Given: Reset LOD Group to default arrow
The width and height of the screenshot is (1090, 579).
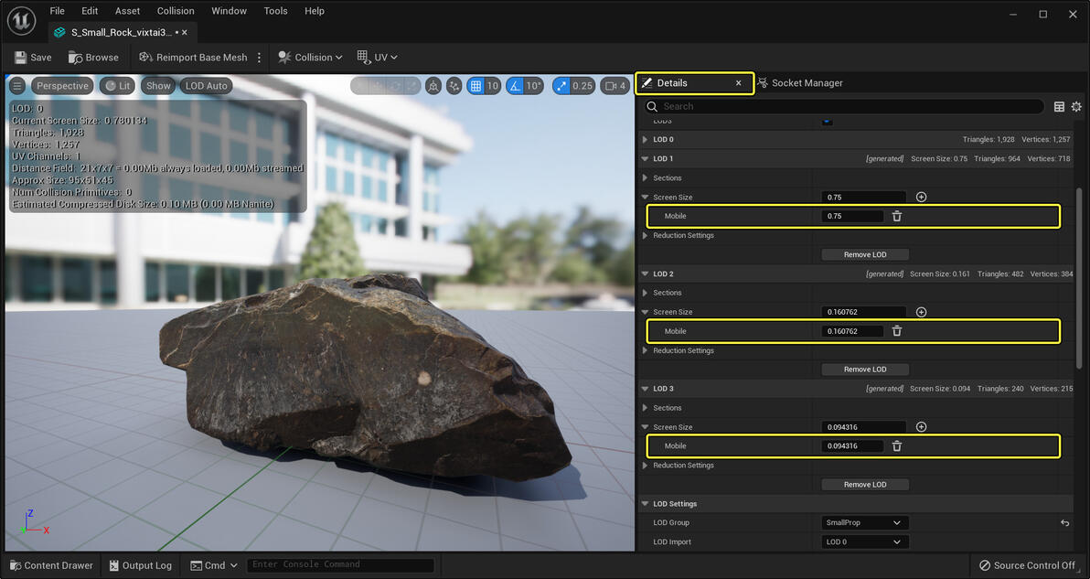Looking at the screenshot, I should (x=1064, y=523).
